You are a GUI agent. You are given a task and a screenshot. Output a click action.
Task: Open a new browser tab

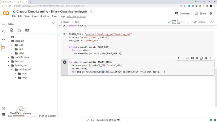point(31,2)
